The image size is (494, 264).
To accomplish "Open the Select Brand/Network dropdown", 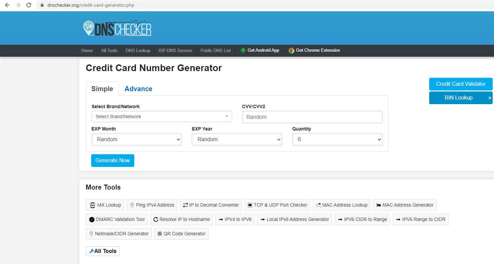I will 162,116.
